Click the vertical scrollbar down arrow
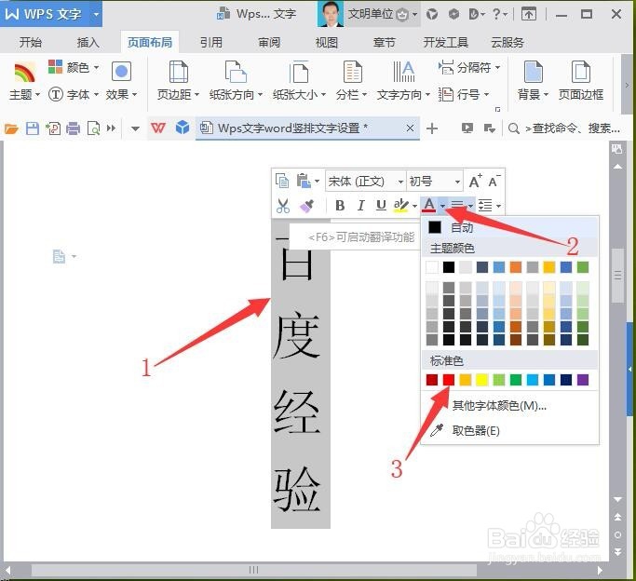The height and width of the screenshot is (581, 636). point(617,499)
